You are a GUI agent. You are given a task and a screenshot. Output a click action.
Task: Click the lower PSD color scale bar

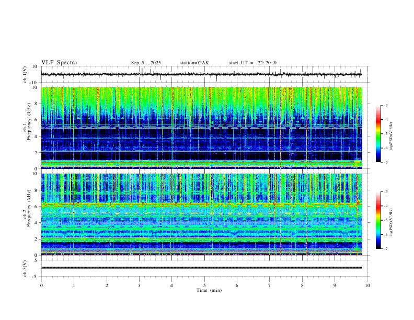tap(378, 220)
